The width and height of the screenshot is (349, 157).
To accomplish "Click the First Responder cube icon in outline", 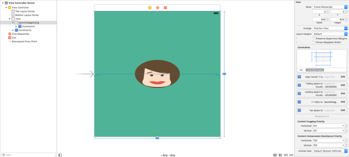I will (x=10, y=34).
